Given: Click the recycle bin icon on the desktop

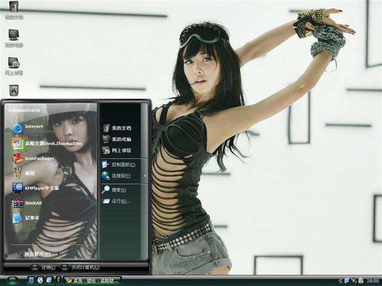Looking at the screenshot, I should click(13, 90).
